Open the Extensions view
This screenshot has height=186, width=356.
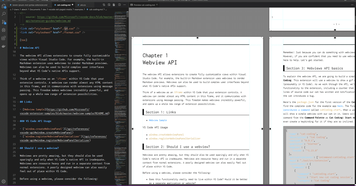pyautogui.click(x=4, y=38)
